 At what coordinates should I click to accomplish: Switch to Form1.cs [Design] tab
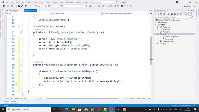(11, 11)
